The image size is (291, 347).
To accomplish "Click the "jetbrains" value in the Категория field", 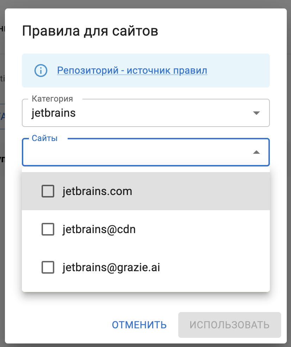I will tap(54, 113).
